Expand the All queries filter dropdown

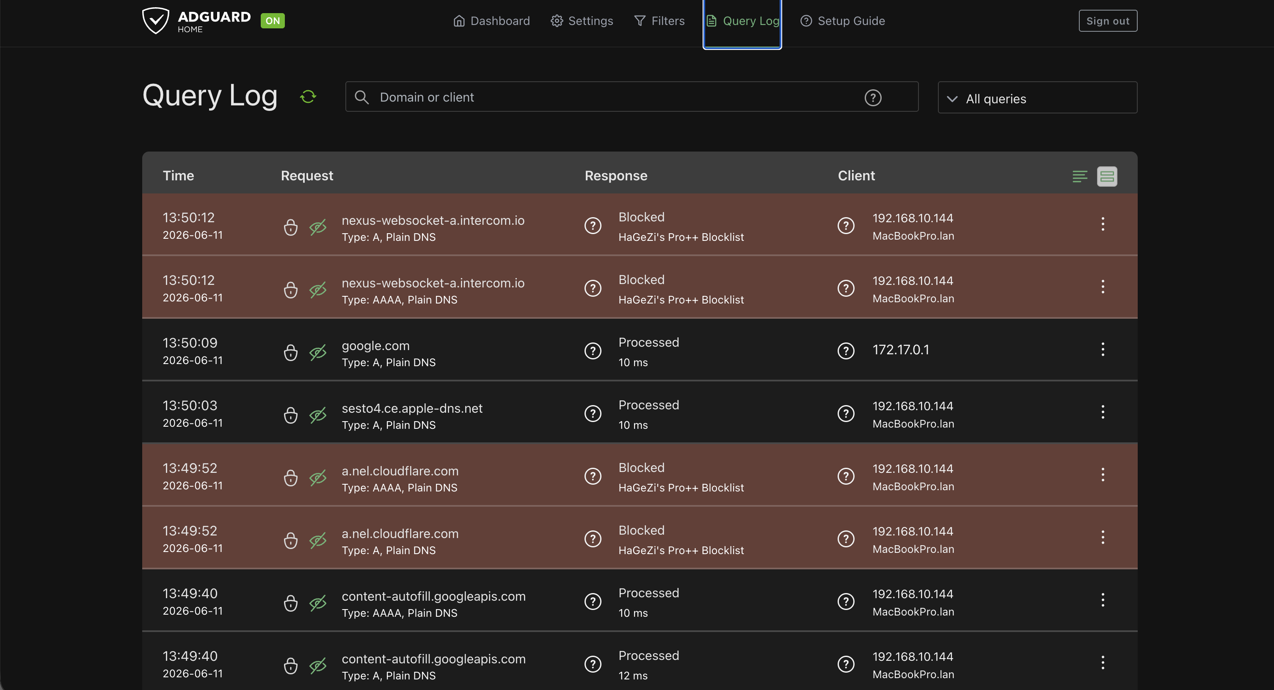point(1037,98)
